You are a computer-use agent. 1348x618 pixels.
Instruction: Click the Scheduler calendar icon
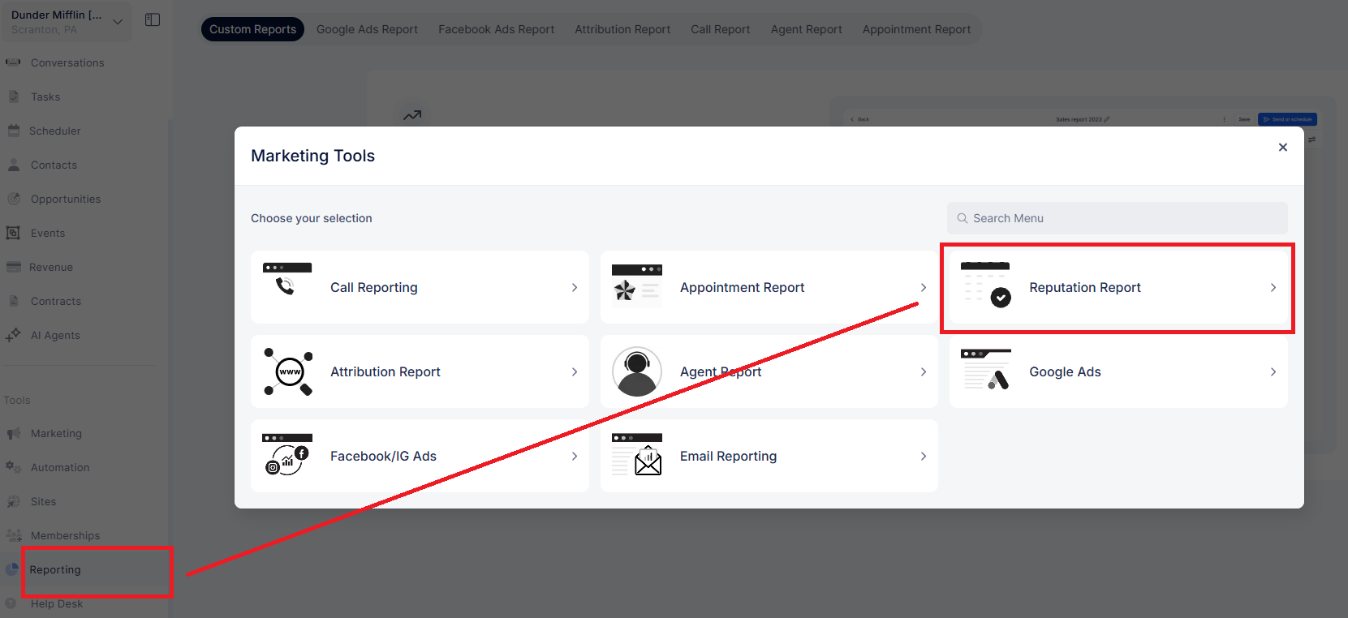tap(14, 131)
